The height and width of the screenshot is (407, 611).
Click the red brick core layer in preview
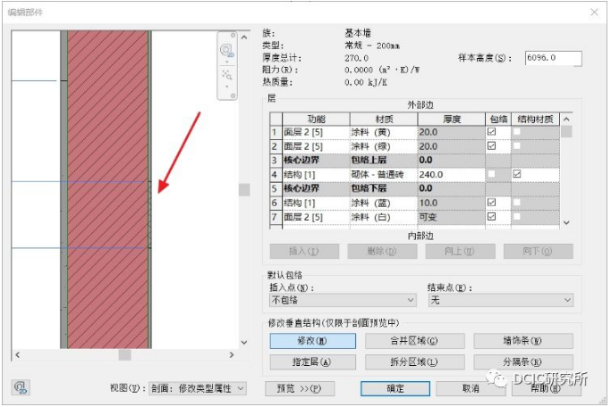[x=107, y=189]
